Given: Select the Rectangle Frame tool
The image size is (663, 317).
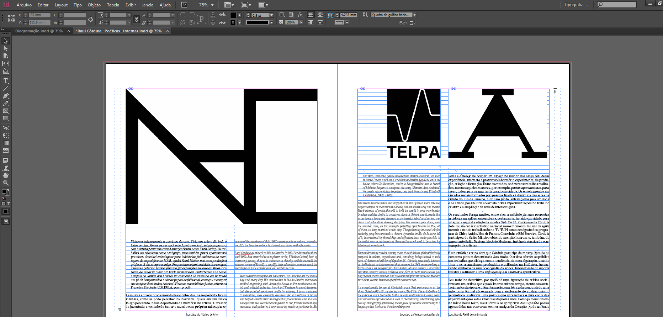Looking at the screenshot, I should 6,111.
